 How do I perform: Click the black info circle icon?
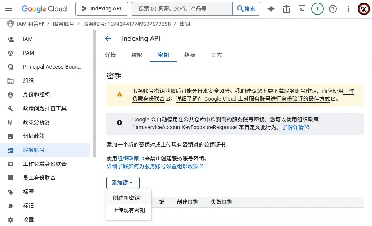[x=119, y=123]
